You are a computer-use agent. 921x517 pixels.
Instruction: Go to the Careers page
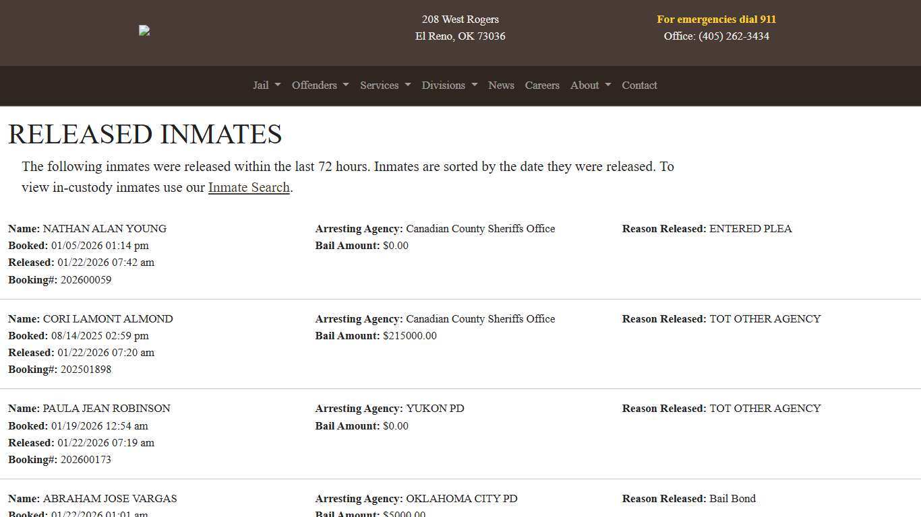click(542, 85)
